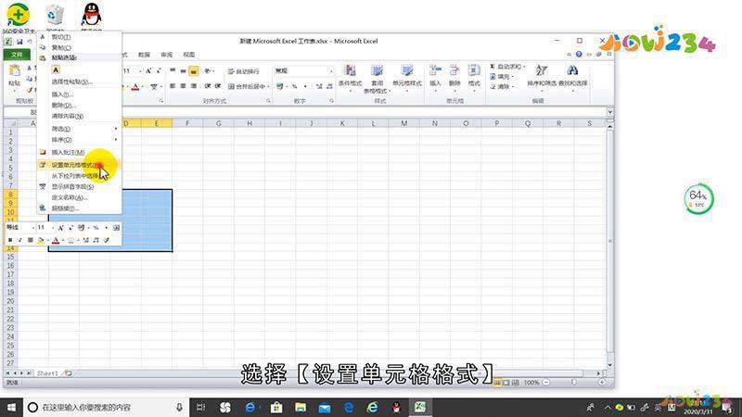Select row header 15
The image size is (742, 417).
[10, 257]
